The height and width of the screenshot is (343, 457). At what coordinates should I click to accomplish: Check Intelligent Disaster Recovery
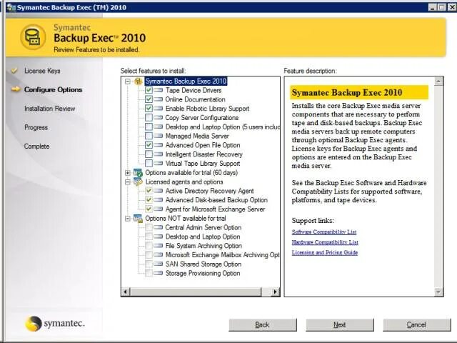point(149,154)
